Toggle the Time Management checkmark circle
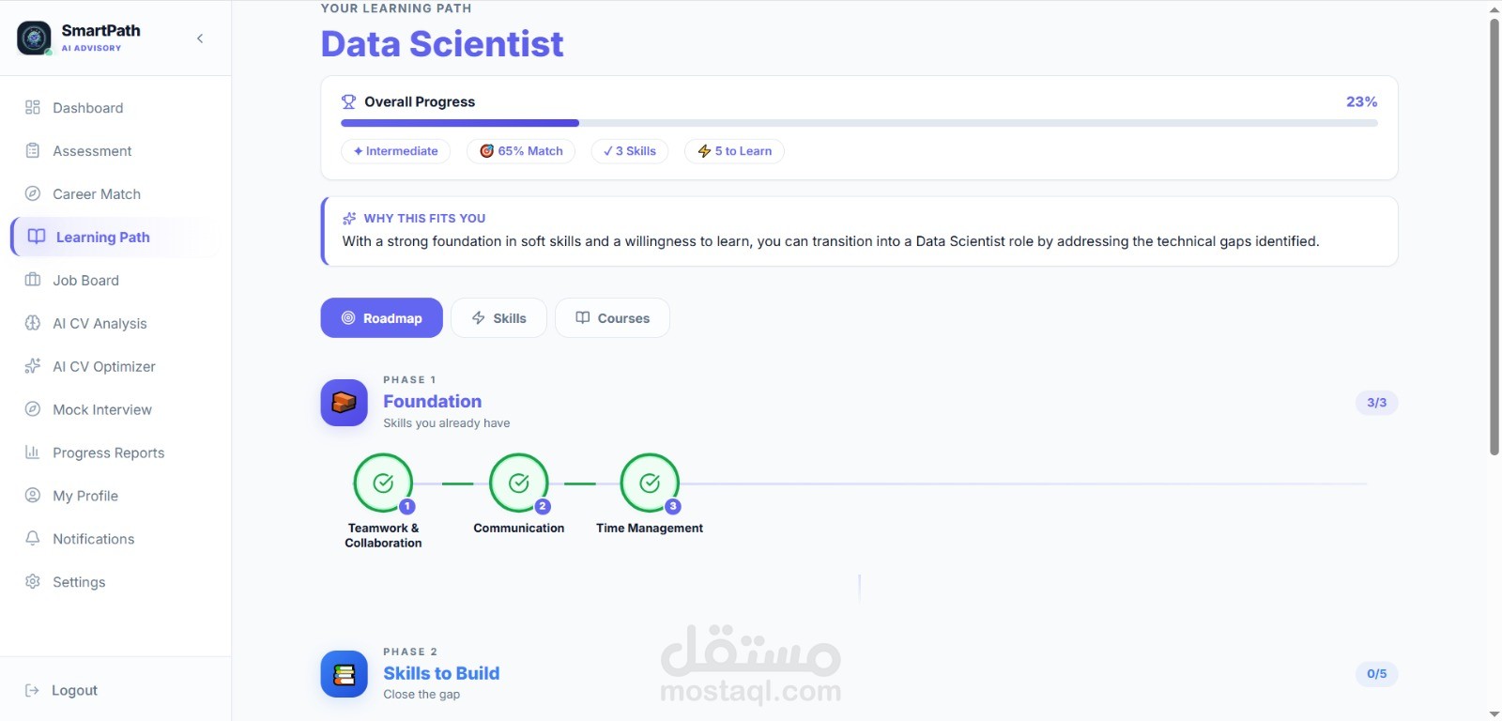The height and width of the screenshot is (721, 1502). [x=650, y=483]
